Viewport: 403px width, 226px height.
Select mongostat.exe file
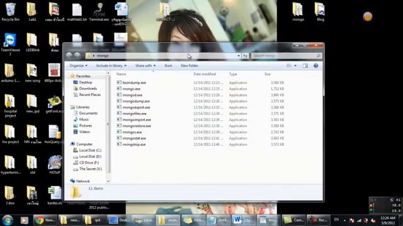[134, 138]
